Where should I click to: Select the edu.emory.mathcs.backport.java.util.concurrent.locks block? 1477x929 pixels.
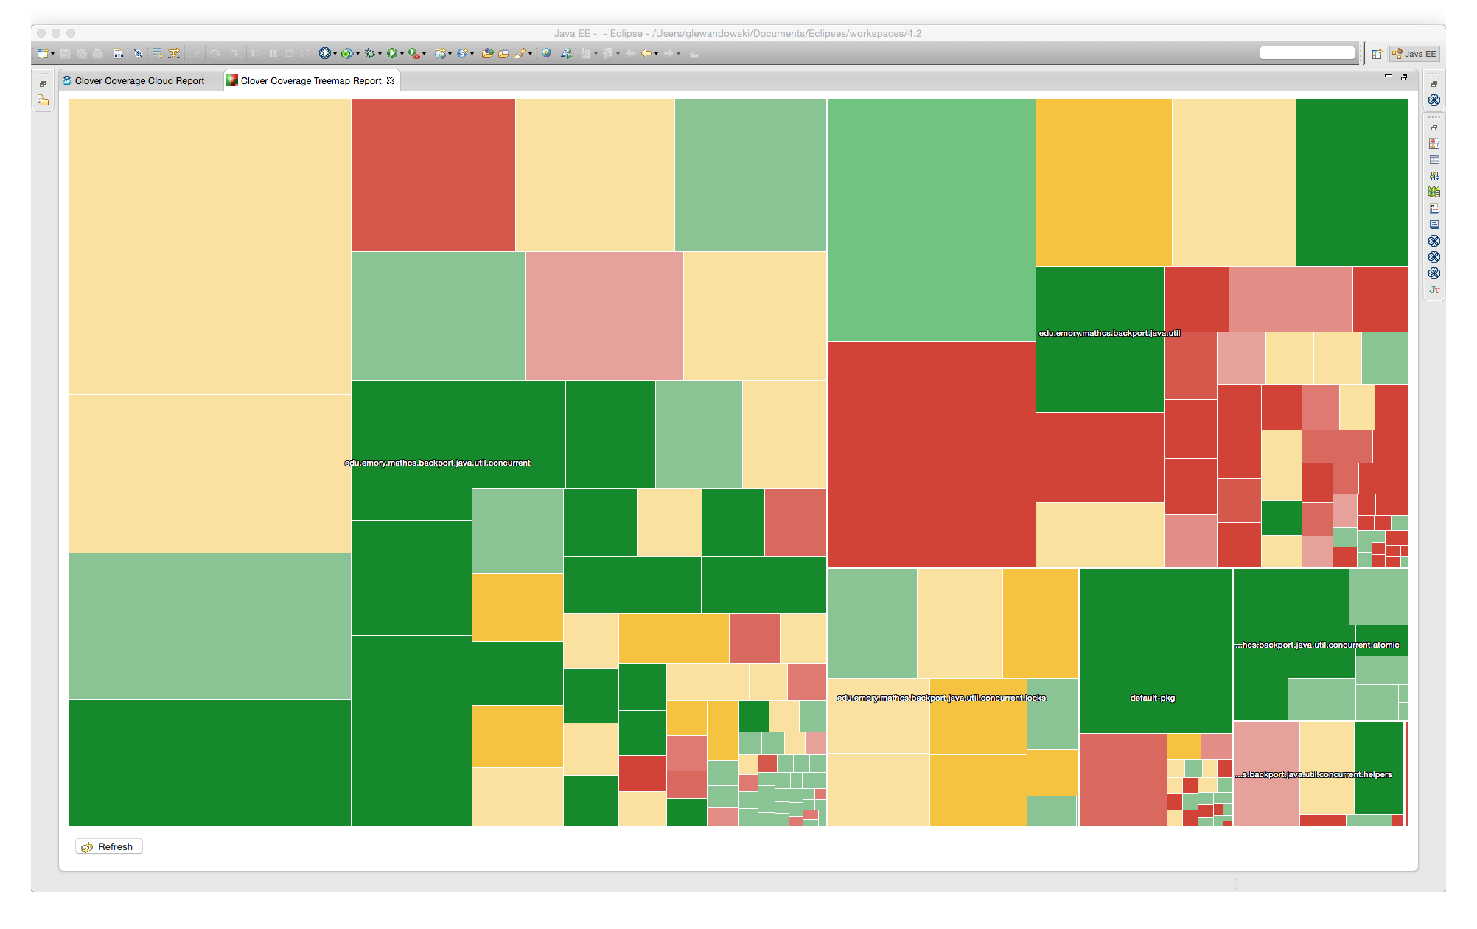point(956,700)
